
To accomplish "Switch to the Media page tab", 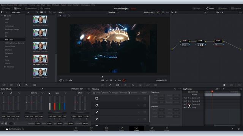I will (76, 129).
